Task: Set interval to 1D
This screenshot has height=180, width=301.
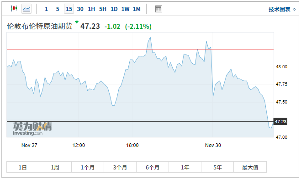Action: coord(114,9)
